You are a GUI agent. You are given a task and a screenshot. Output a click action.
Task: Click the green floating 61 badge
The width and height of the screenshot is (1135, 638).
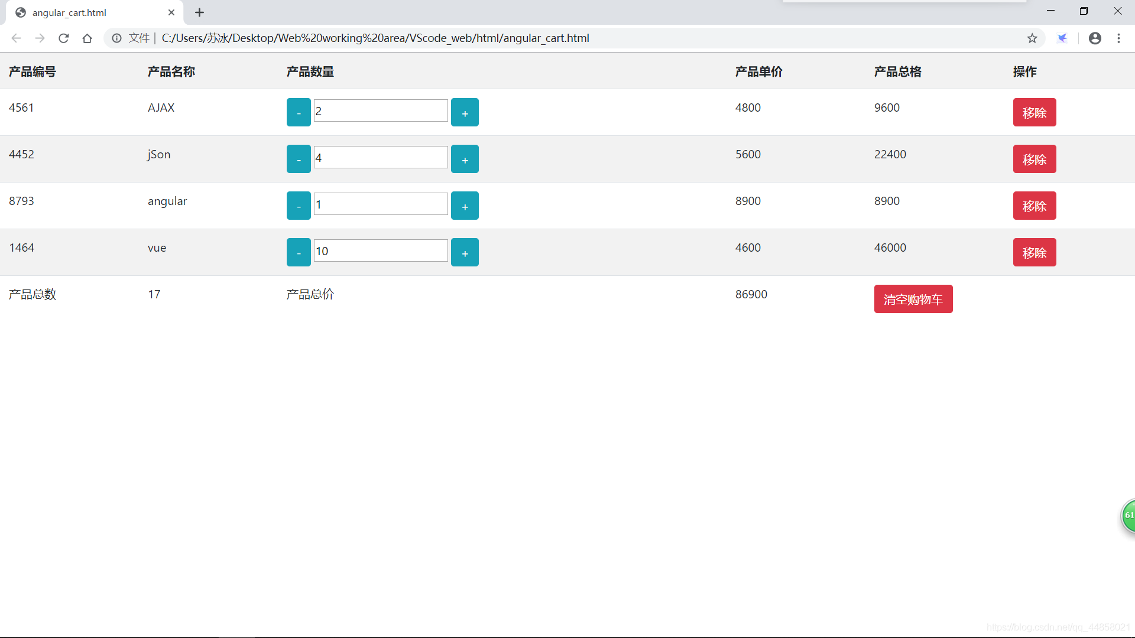[1128, 516]
